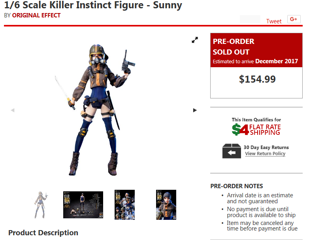
Task: Click the product title heading
Action: coord(93,5)
